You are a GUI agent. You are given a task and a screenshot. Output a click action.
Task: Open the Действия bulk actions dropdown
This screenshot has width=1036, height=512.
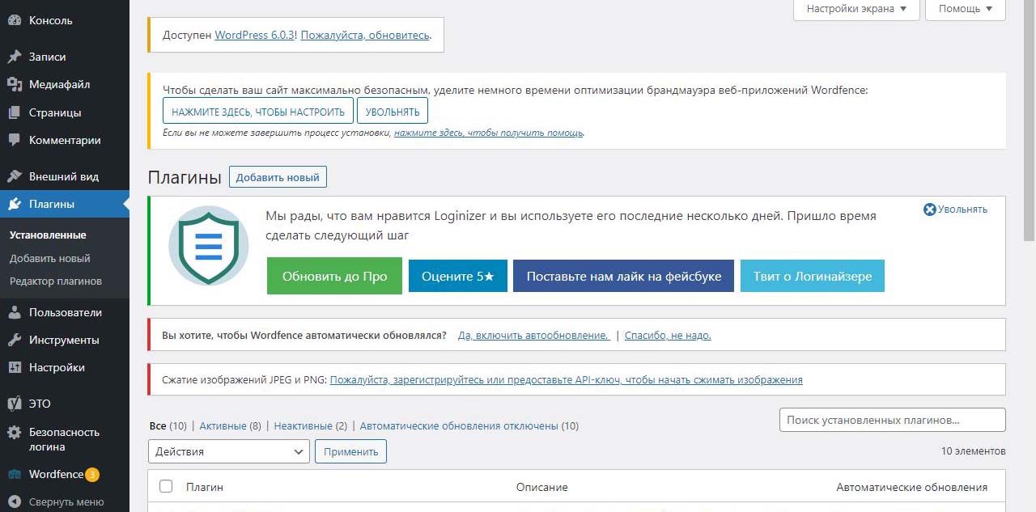(x=228, y=451)
